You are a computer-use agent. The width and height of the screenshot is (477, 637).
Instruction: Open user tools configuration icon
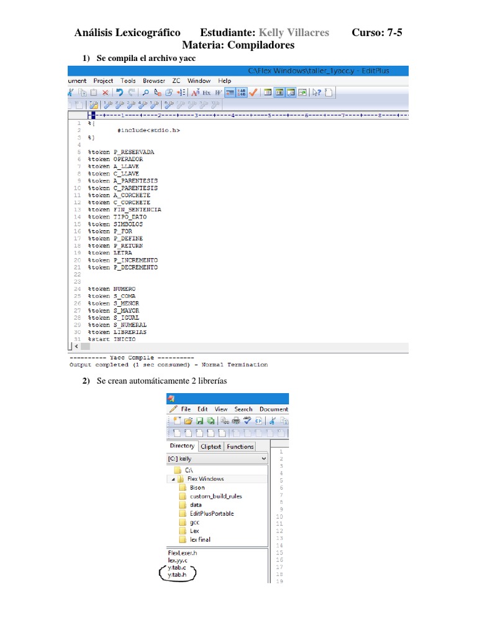[x=94, y=105]
